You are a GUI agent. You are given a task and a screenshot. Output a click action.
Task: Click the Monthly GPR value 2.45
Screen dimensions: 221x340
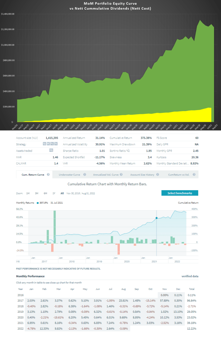[x=196, y=151]
